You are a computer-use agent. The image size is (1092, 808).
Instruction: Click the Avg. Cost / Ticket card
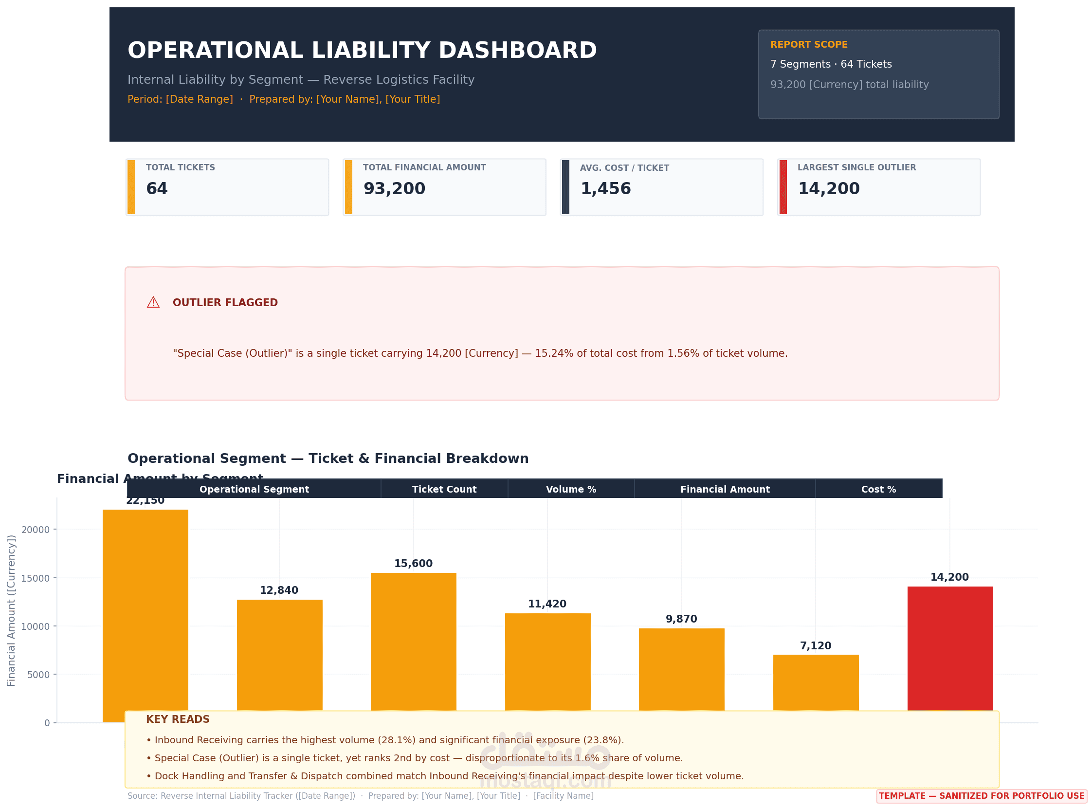[661, 187]
